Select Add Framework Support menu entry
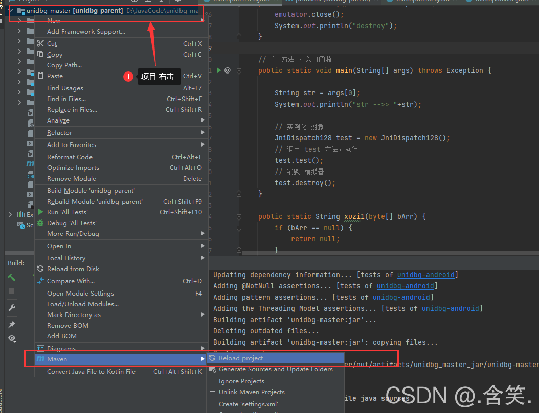The image size is (539, 413). pos(122,31)
